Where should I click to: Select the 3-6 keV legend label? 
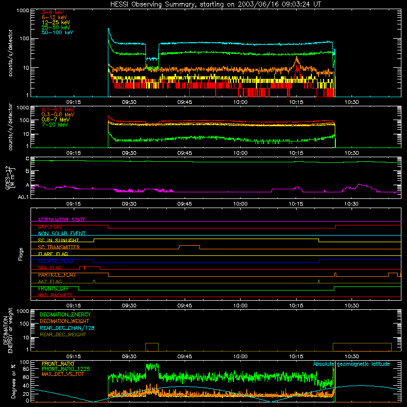tap(52, 12)
